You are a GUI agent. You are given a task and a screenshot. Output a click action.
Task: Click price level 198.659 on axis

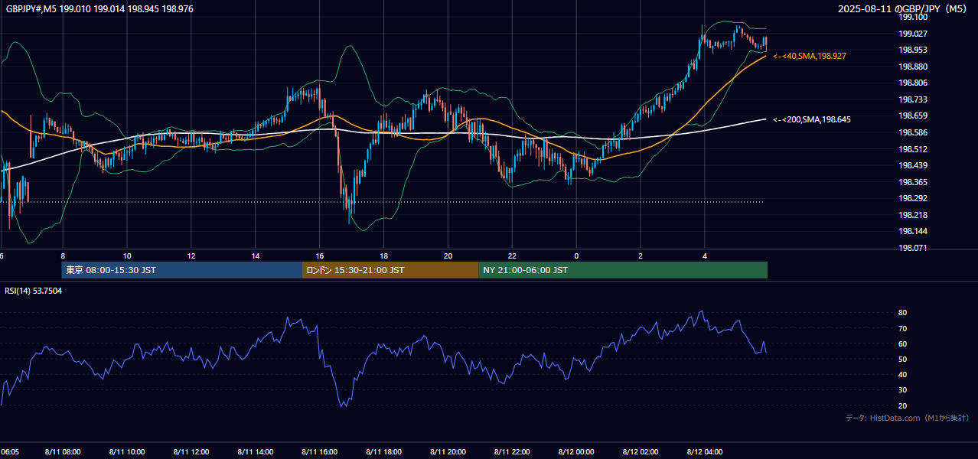(913, 116)
